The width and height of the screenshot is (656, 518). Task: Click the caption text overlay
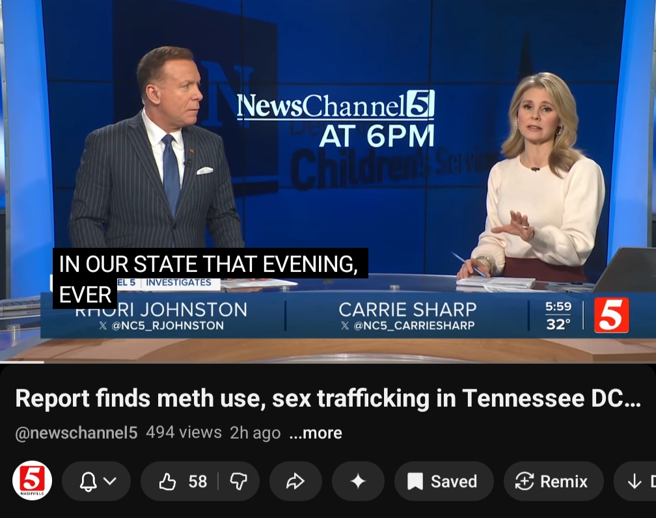tap(210, 279)
